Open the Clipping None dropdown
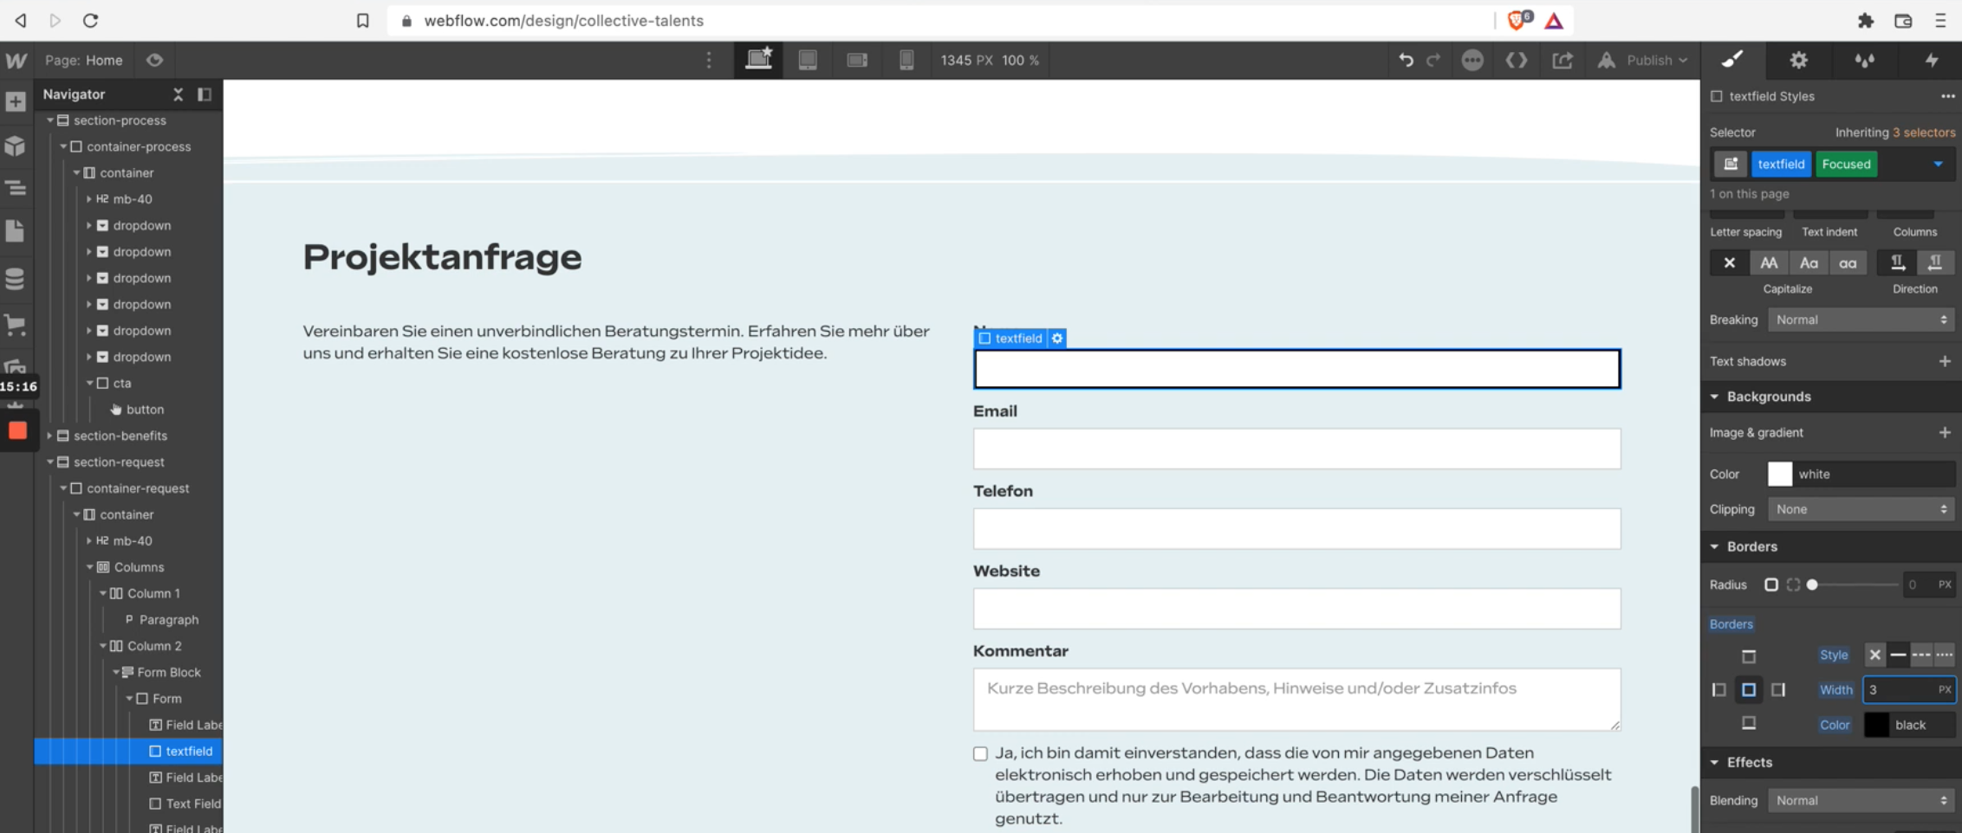 point(1861,509)
